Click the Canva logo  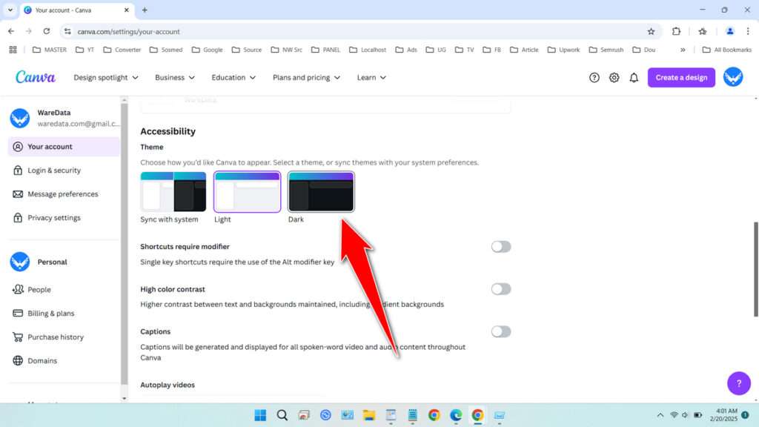pos(36,77)
